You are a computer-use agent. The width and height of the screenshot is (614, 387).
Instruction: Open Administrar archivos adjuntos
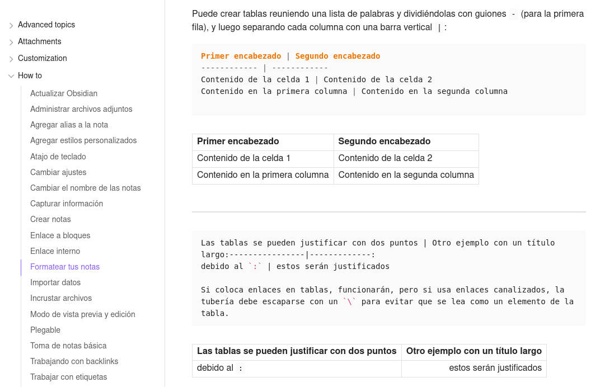tap(81, 109)
